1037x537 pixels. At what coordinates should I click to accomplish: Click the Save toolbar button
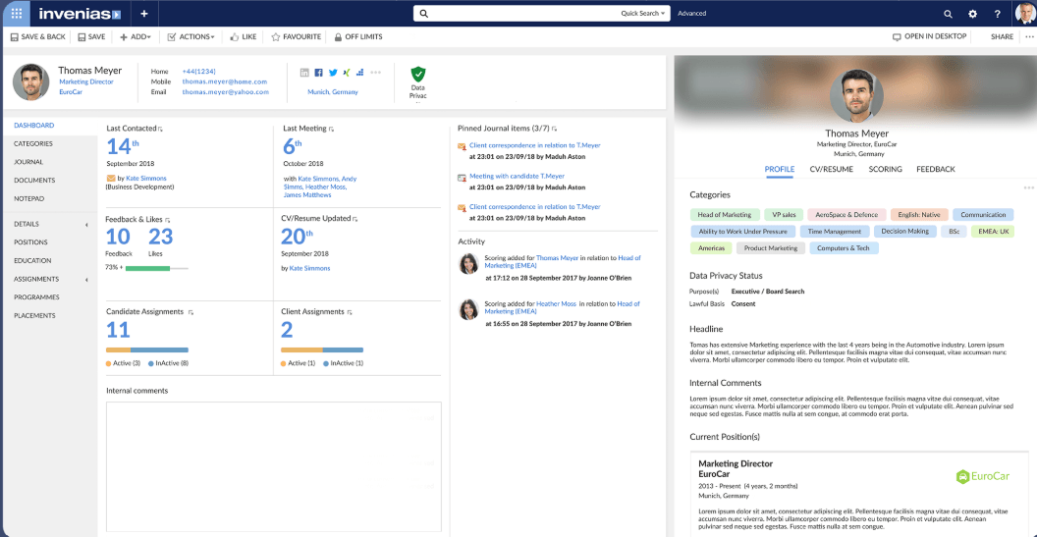[x=91, y=37]
